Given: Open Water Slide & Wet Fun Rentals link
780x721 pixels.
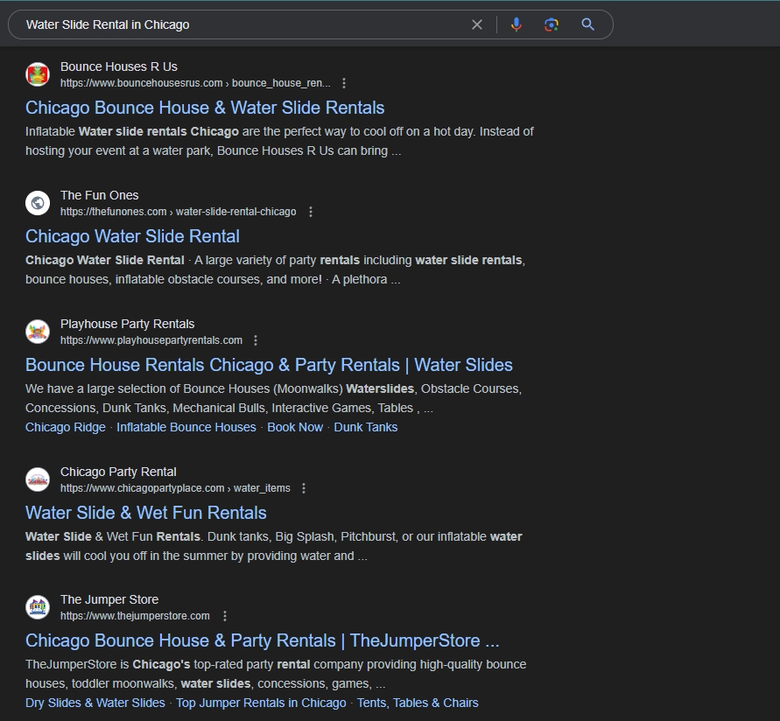Looking at the screenshot, I should pos(145,513).
